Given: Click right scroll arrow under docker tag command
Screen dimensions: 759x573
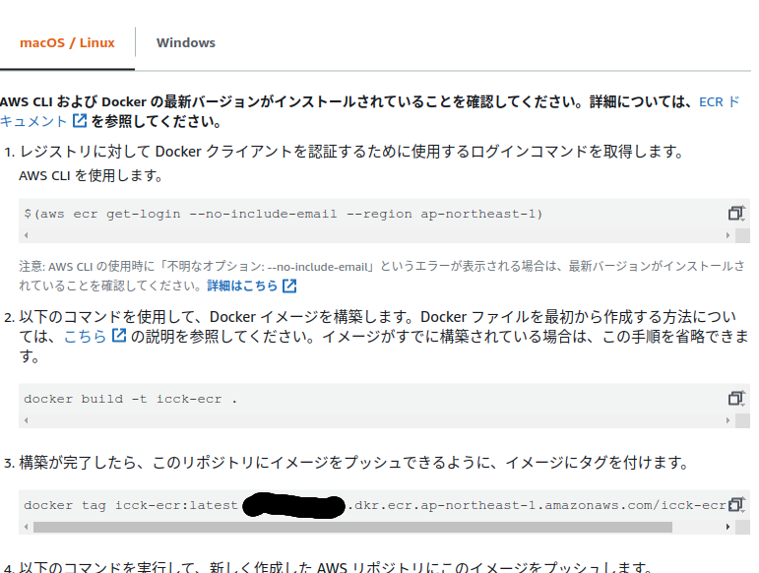Looking at the screenshot, I should point(727,527).
